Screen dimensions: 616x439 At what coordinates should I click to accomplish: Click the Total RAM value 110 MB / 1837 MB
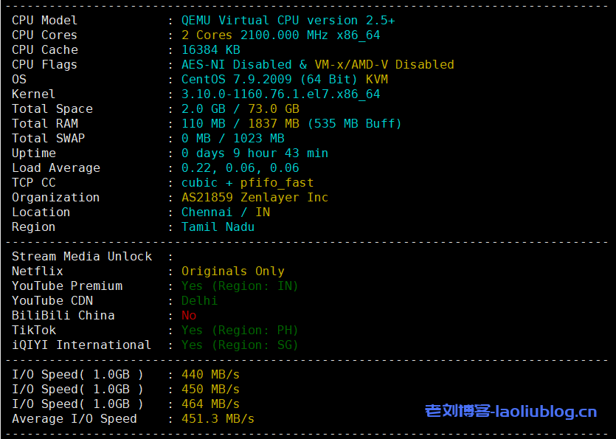pyautogui.click(x=240, y=124)
